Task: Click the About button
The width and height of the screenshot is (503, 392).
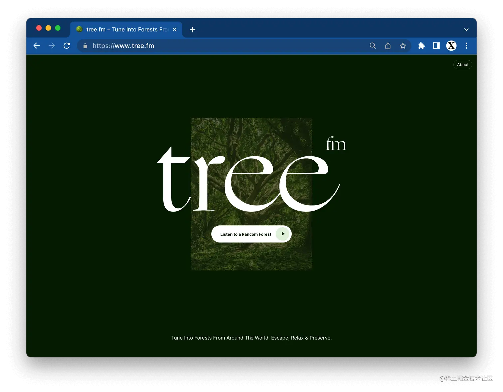Action: (463, 64)
